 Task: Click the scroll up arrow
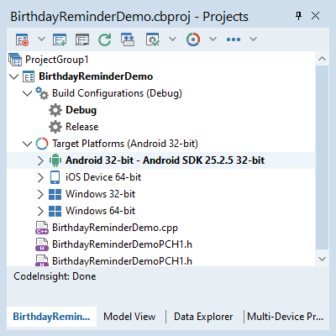click(x=322, y=59)
